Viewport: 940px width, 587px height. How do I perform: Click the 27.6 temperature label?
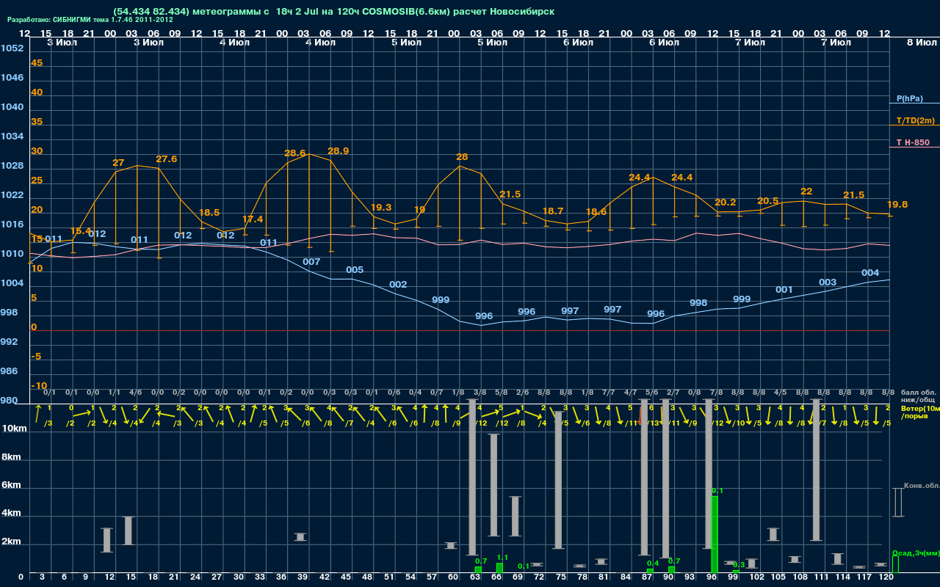tap(166, 158)
